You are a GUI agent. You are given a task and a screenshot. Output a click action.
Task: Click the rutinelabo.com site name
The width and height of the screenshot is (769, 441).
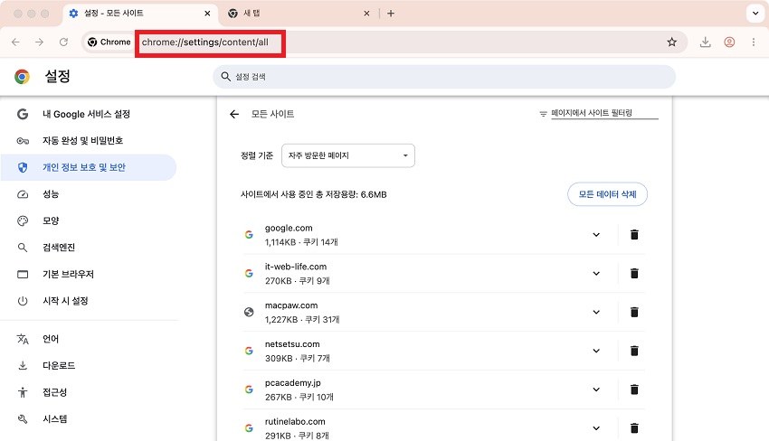295,421
